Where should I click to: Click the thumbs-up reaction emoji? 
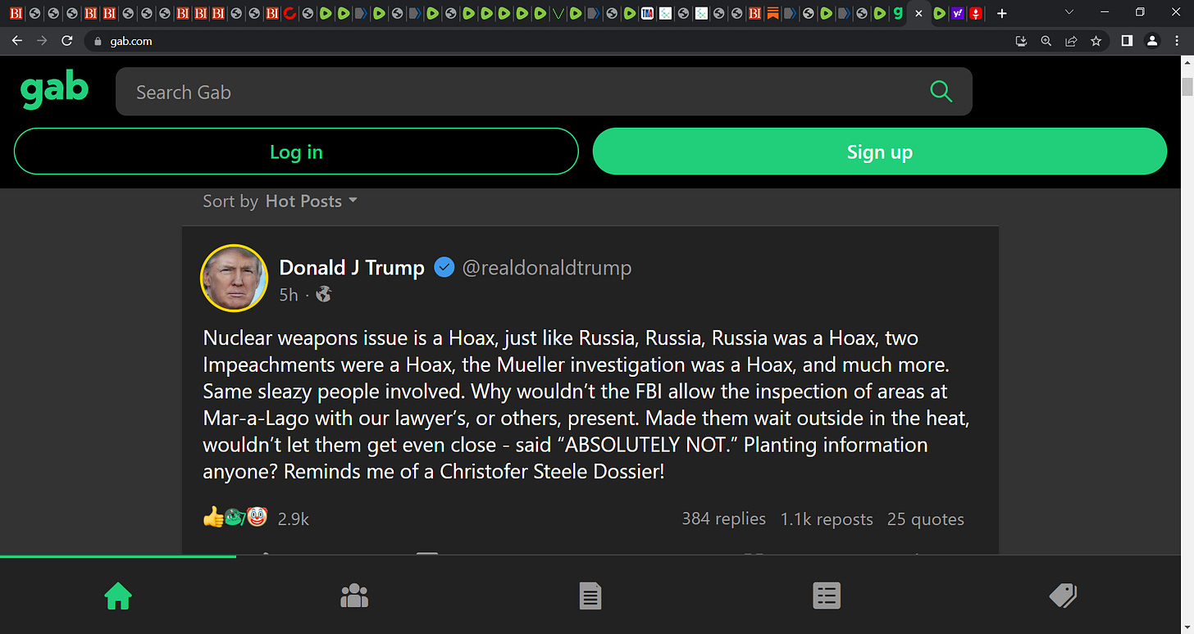(212, 517)
